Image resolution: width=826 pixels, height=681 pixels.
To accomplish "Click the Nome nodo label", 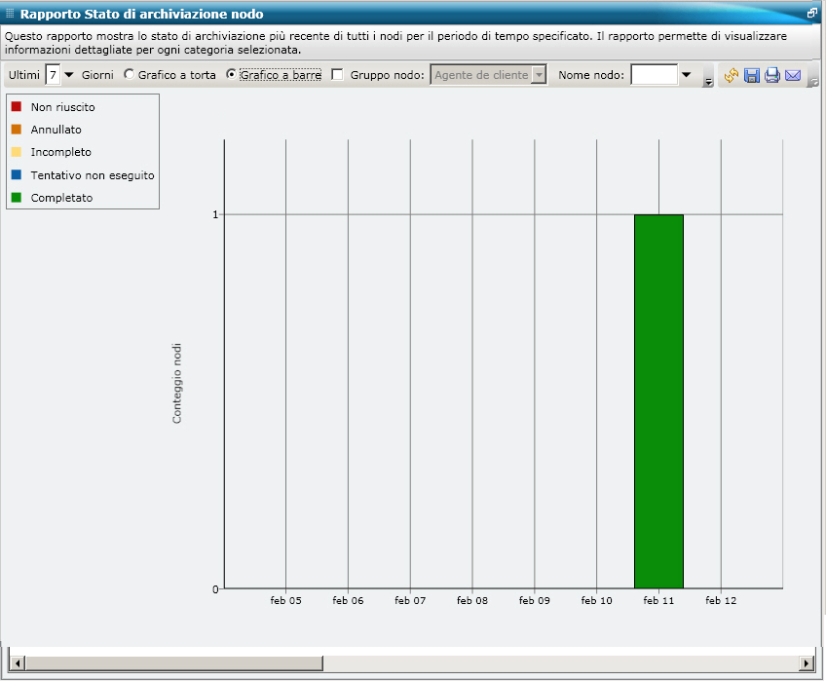I will 591,75.
